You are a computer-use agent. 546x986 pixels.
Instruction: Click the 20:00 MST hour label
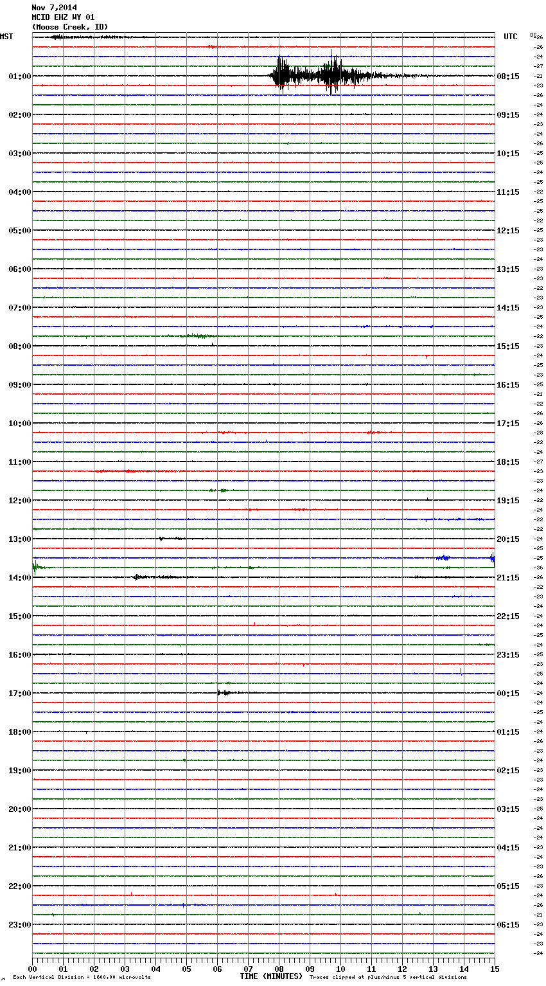click(x=20, y=809)
